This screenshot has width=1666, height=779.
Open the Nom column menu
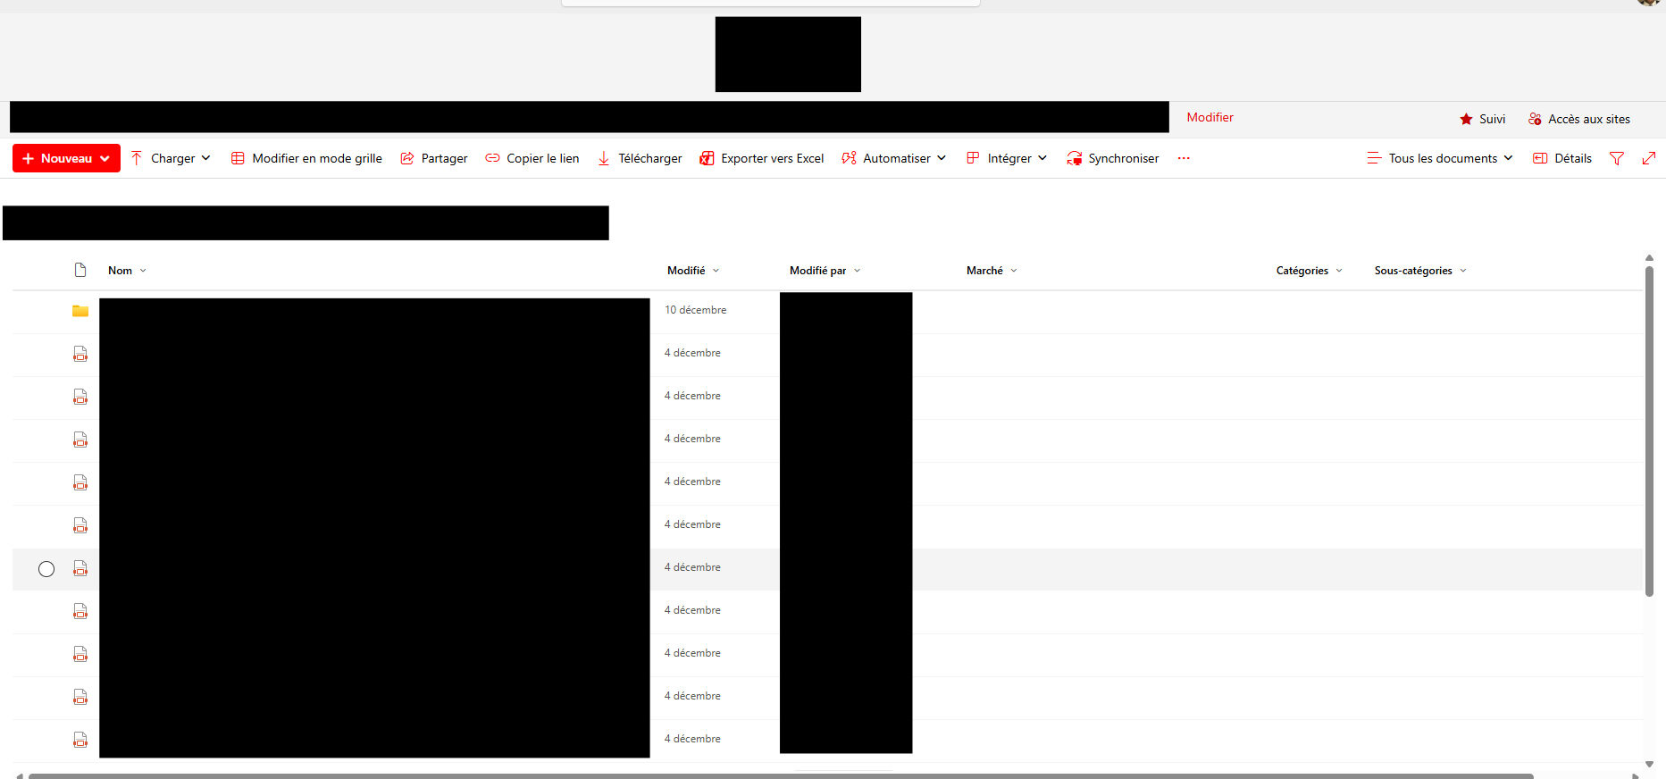pos(127,271)
